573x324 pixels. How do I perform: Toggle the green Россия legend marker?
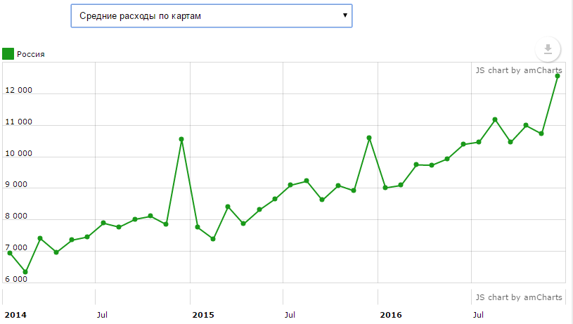pyautogui.click(x=8, y=54)
